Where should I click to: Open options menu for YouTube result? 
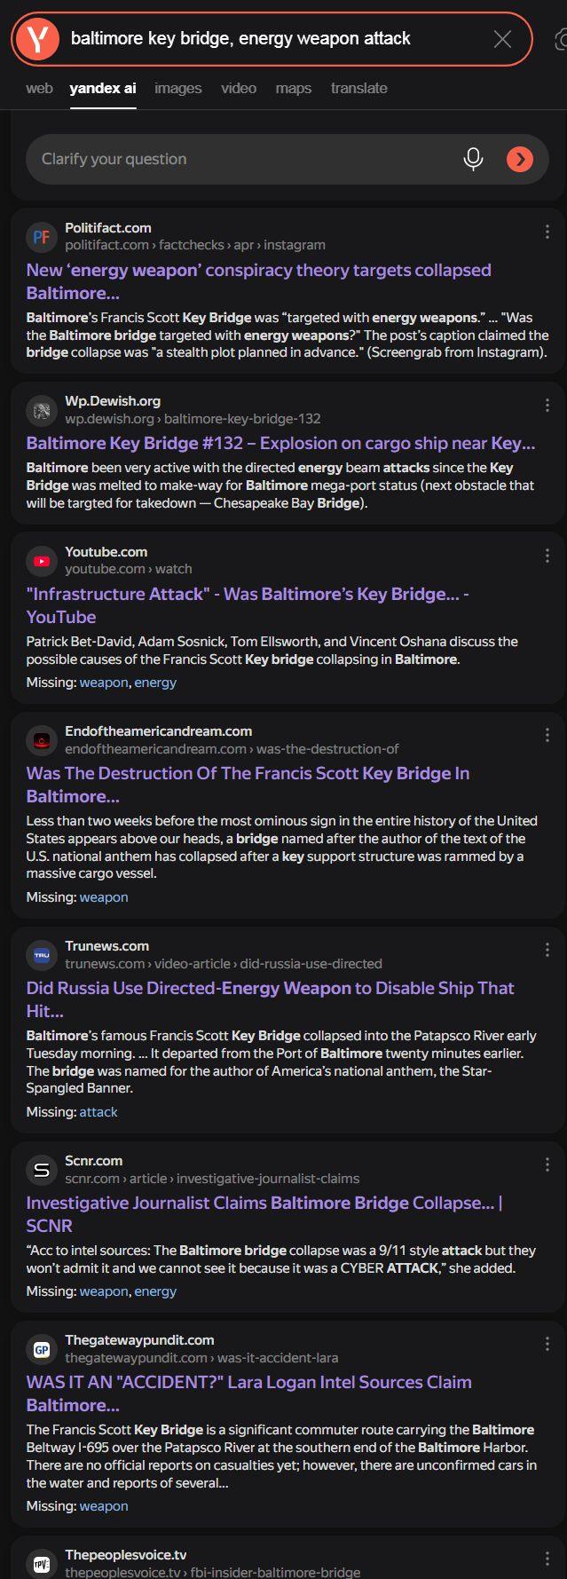[x=547, y=556]
